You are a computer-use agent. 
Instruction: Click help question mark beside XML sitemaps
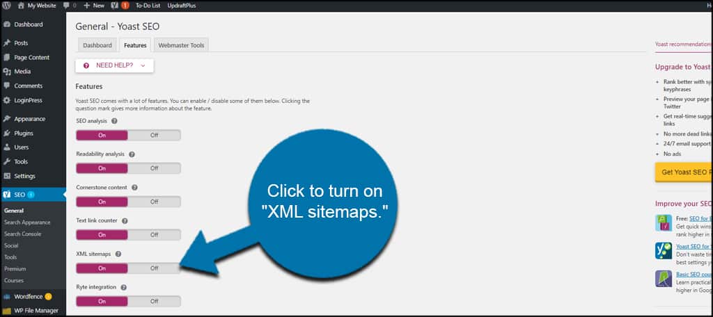coord(118,254)
